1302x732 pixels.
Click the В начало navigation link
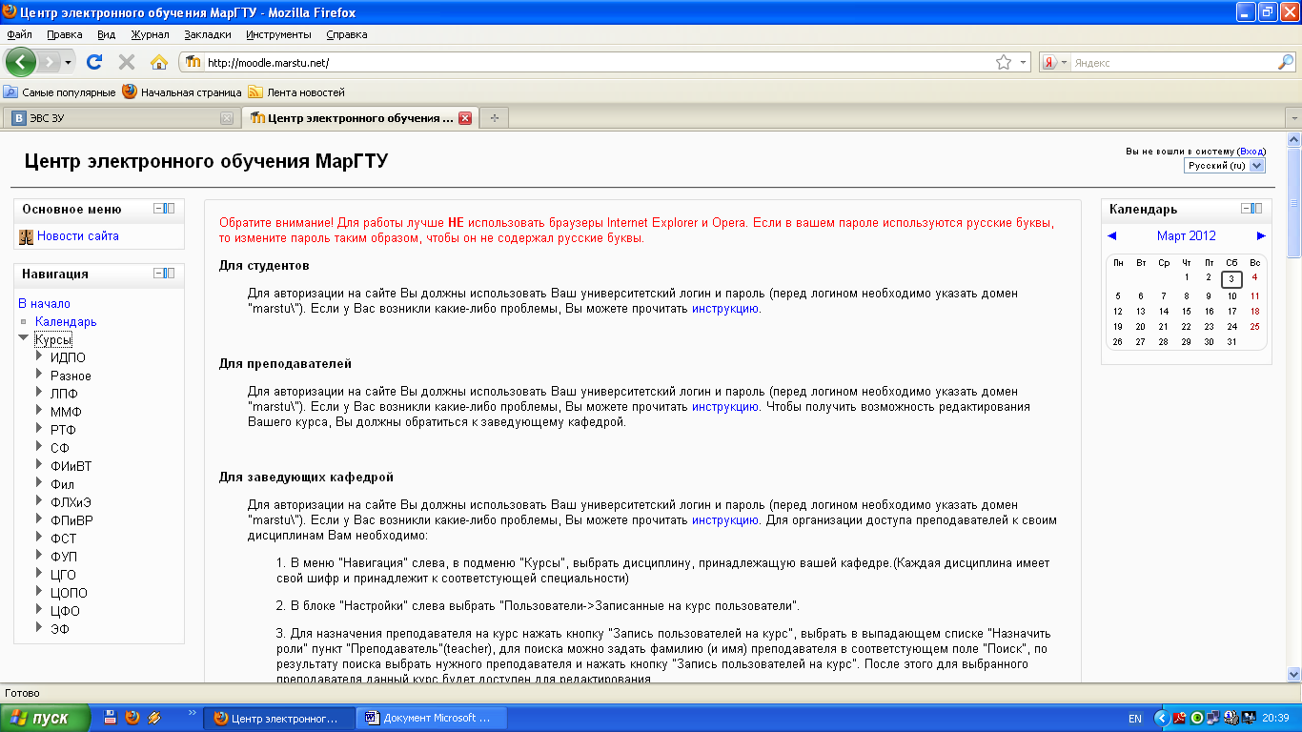pyautogui.click(x=45, y=303)
